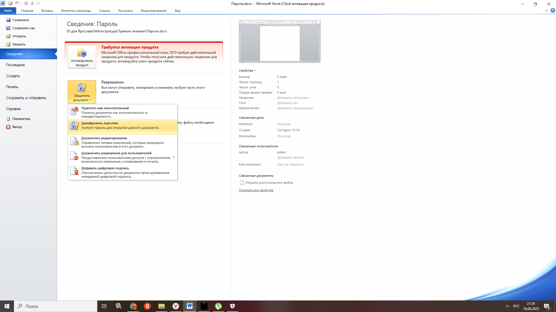
Task: Open the notifications center icon
Action: click(x=547, y=306)
